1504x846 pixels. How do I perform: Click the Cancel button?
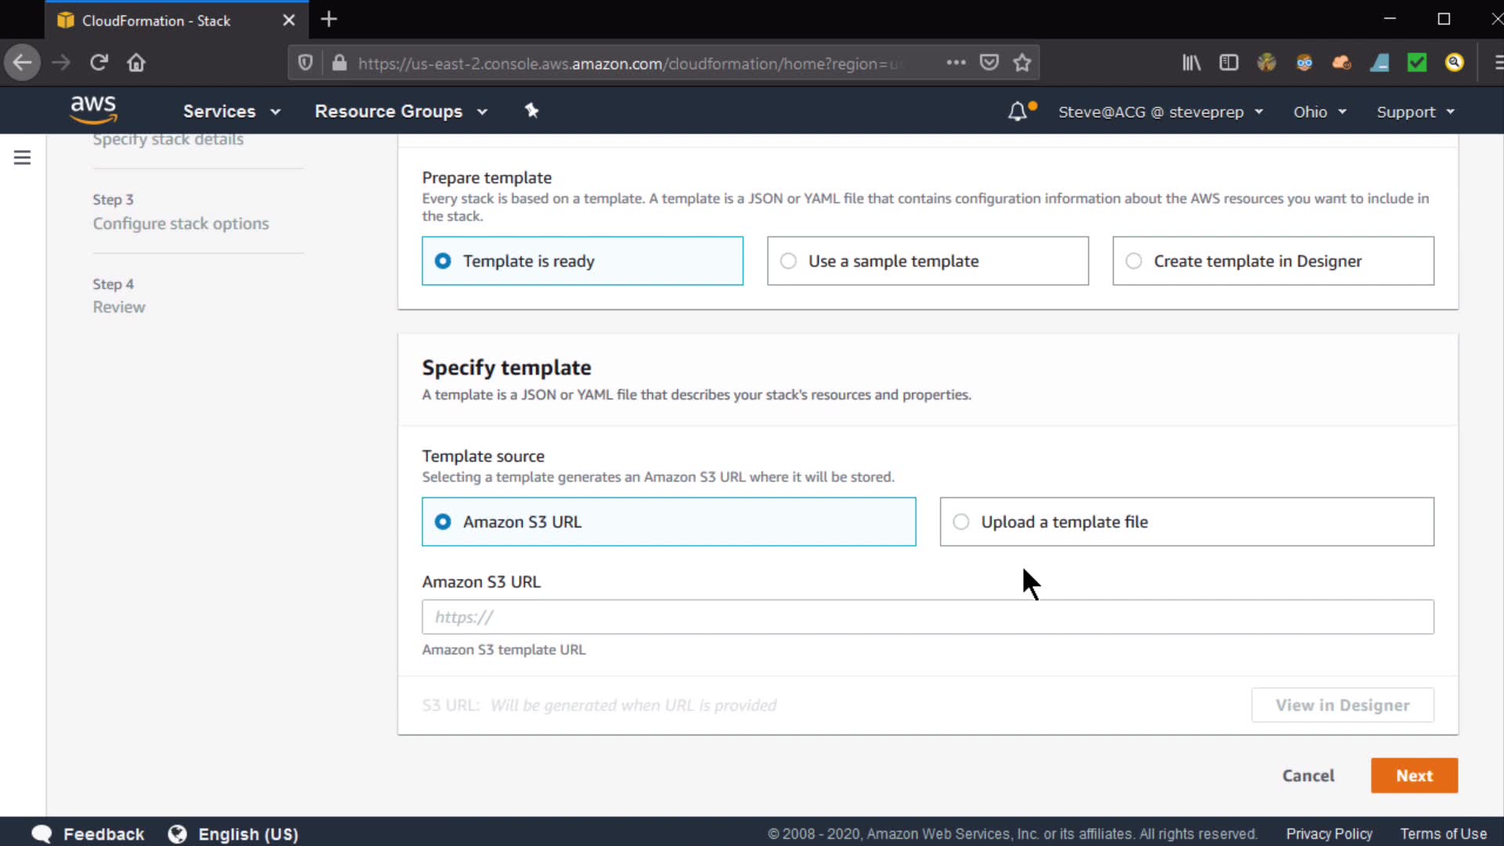(x=1307, y=775)
